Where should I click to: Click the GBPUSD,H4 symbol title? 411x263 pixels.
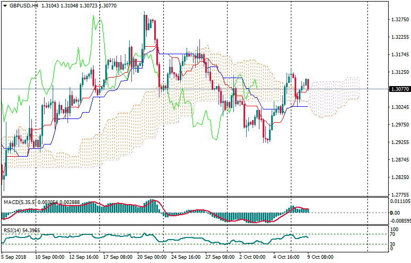coord(24,5)
